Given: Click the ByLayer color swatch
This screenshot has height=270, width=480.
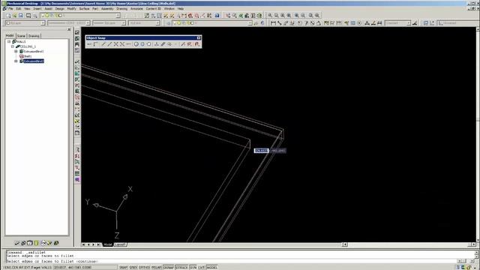Looking at the screenshot, I should 8,23.
